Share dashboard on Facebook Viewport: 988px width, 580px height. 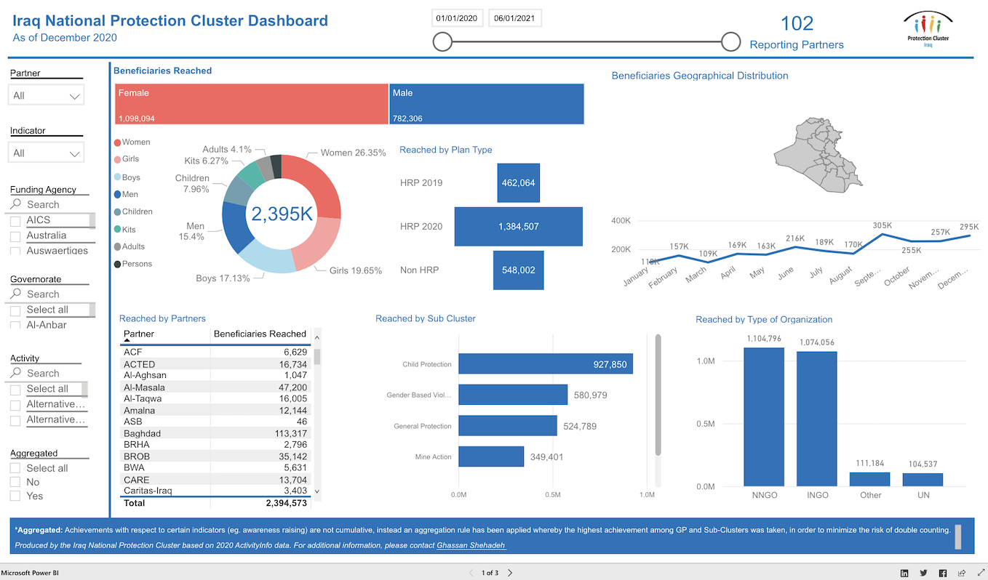943,573
